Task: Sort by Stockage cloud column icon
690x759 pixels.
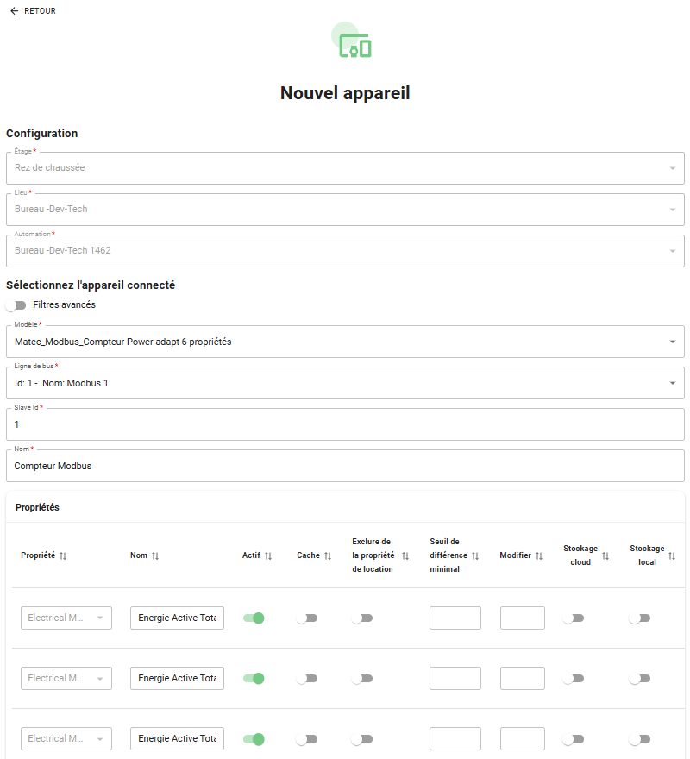Action: [605, 556]
